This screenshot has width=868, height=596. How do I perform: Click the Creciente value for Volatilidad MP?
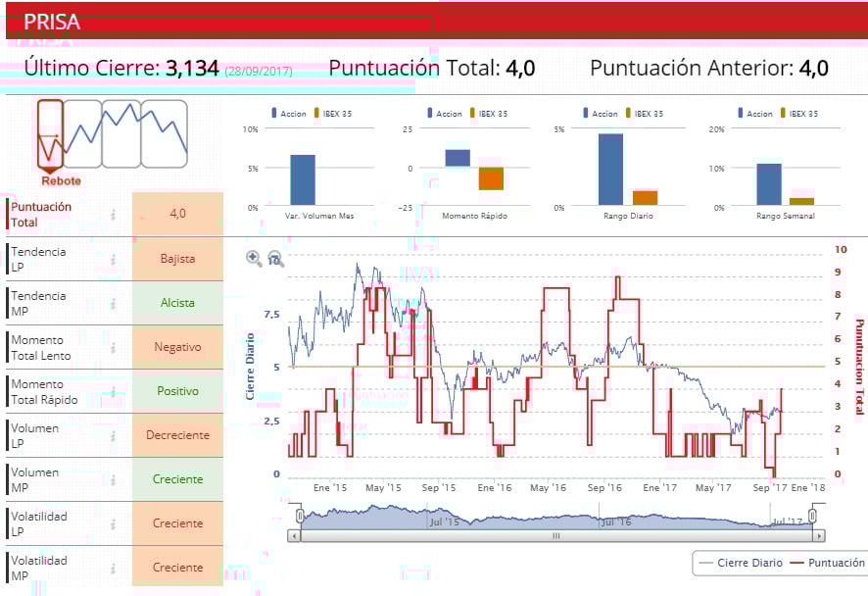pos(177,568)
